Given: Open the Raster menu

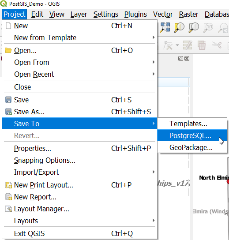Looking at the screenshot, I should click(x=189, y=14).
